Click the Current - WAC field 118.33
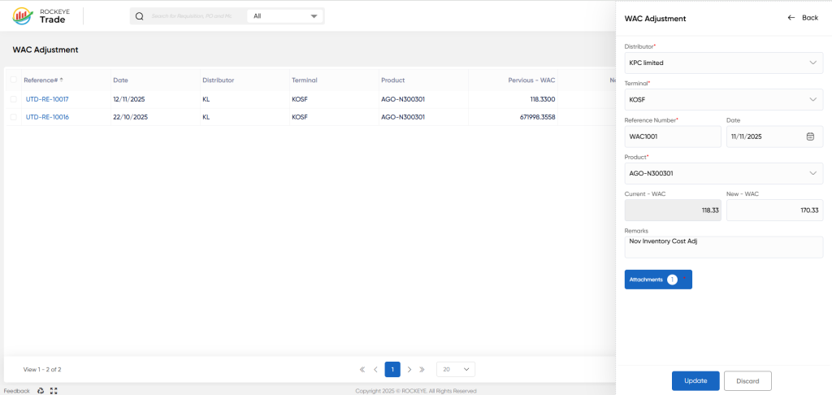This screenshot has width=832, height=395. coord(673,211)
